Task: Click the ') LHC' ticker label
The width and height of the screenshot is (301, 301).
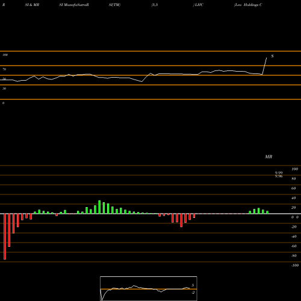Action: tap(198, 5)
